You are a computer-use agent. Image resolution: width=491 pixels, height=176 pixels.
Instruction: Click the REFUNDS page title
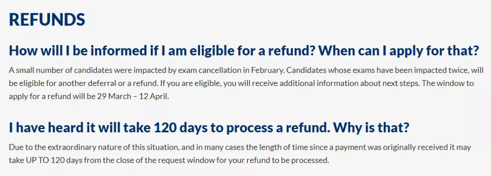[47, 20]
